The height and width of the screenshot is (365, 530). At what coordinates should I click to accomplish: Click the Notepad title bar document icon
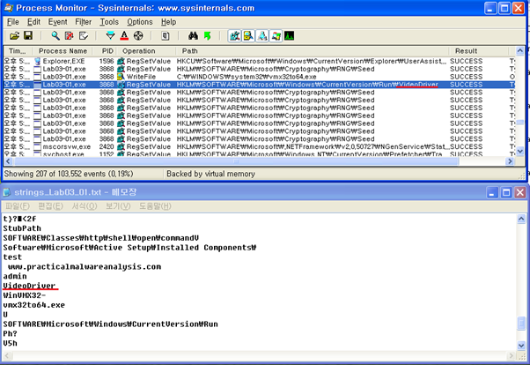pos(7,192)
